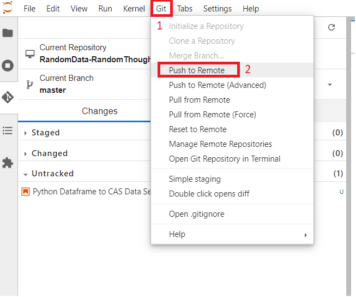Click the JupyterLab logo icon
The image size is (356, 297).
point(8,8)
